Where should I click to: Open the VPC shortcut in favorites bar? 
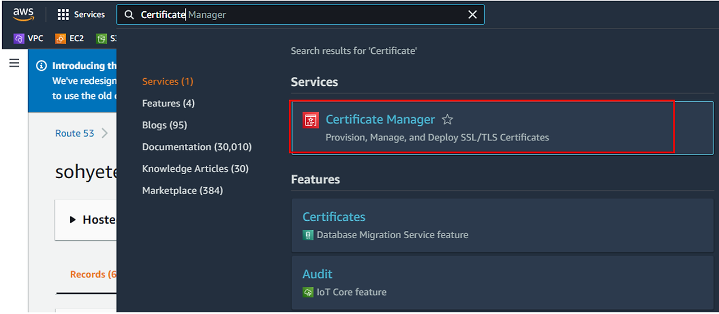[x=29, y=39]
